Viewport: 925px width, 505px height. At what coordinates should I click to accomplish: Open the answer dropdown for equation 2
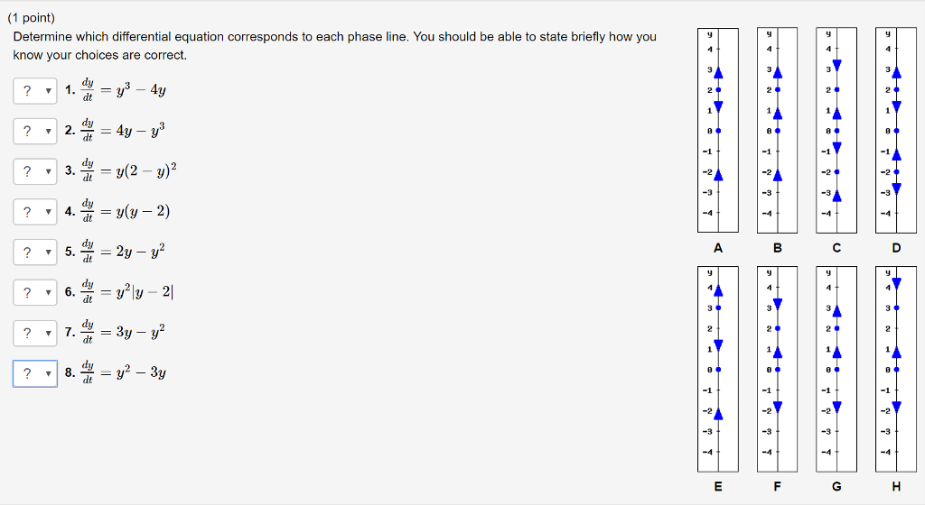pyautogui.click(x=35, y=132)
